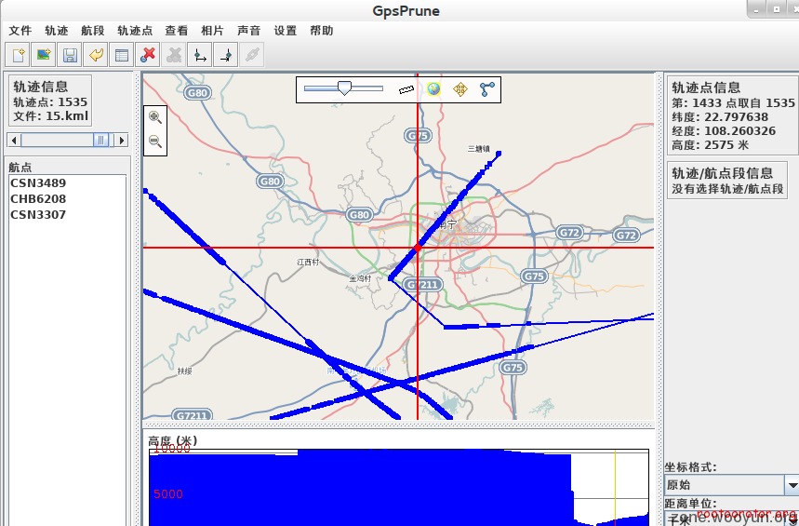Click the track point scrollbar right arrow

coord(120,140)
